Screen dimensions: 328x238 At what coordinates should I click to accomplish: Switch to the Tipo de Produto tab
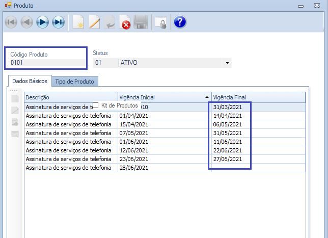click(x=75, y=82)
